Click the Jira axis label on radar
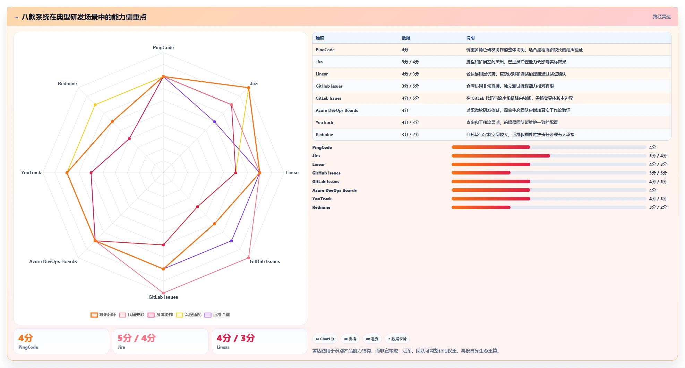685x368 pixels. [254, 84]
